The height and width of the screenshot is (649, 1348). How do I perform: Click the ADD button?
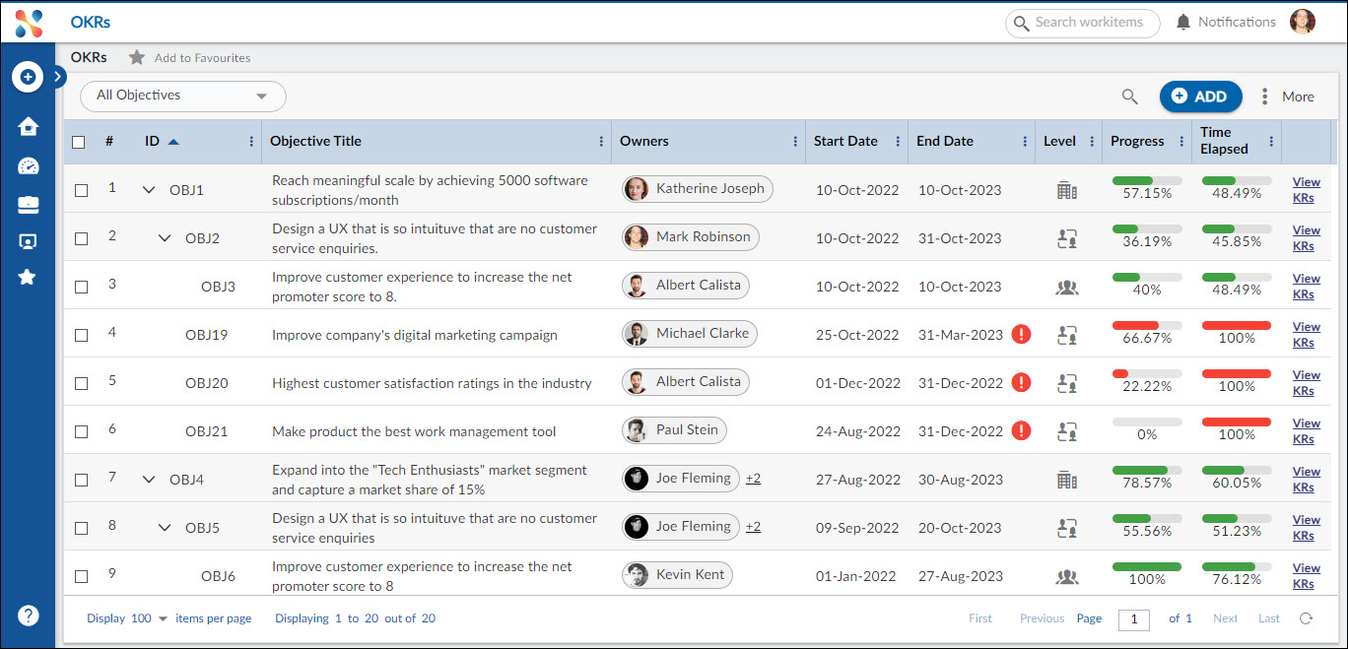click(1200, 97)
